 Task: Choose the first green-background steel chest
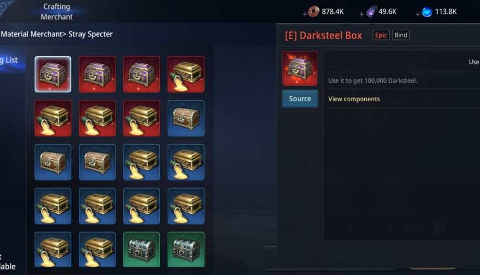click(141, 249)
